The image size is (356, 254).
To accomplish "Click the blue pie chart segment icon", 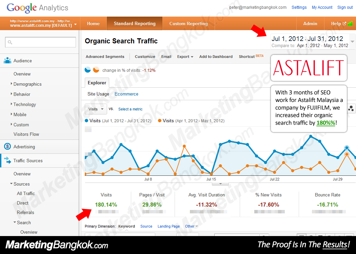I will [x=87, y=70].
